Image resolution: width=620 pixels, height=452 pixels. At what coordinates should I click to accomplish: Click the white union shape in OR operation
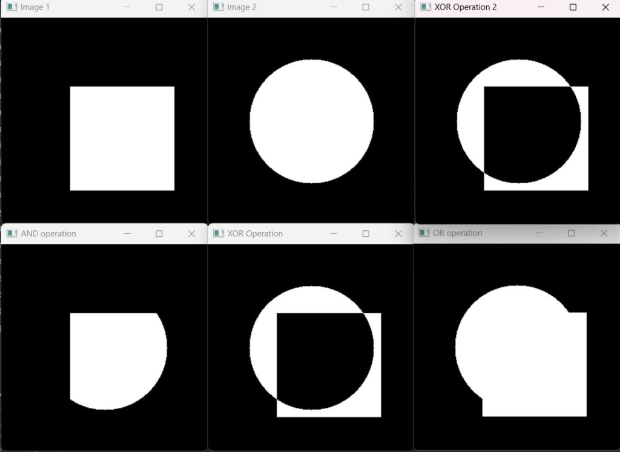(521, 351)
